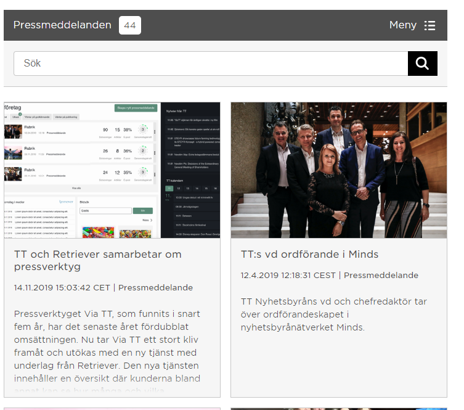
Task: Open the Meny list icon
Action: coord(429,25)
